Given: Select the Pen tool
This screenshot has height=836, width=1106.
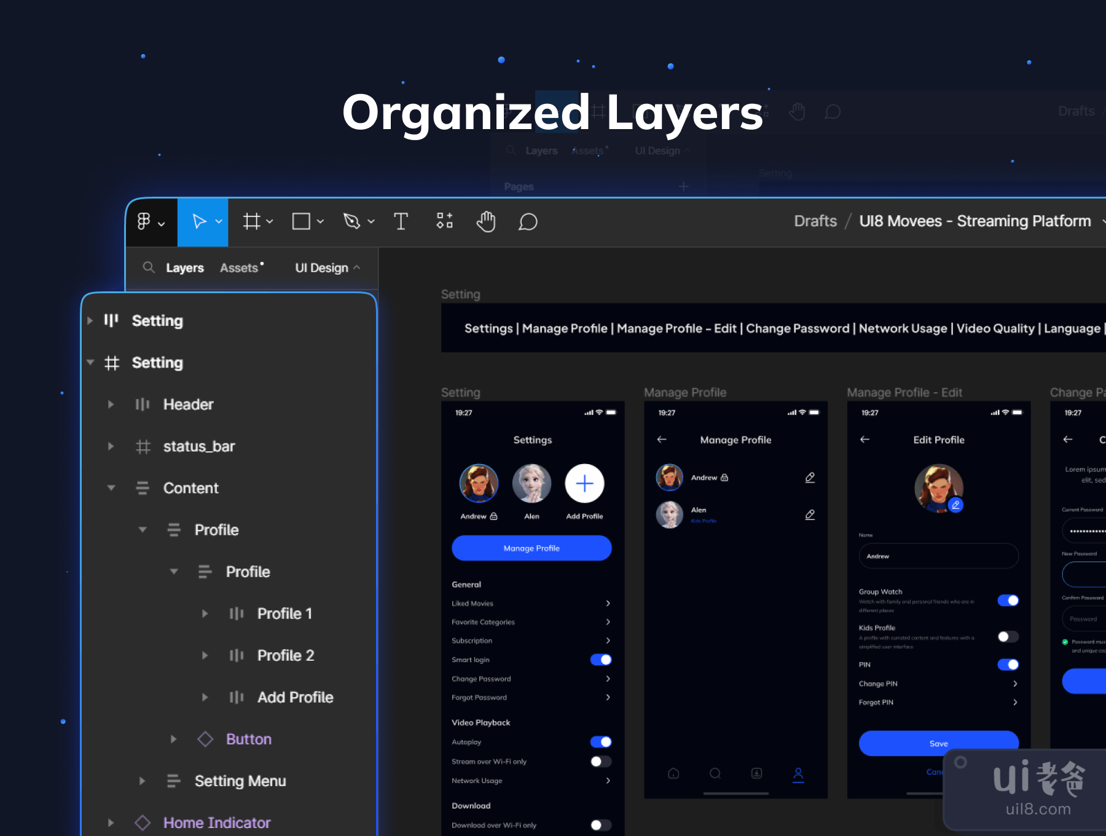Looking at the screenshot, I should click(351, 221).
